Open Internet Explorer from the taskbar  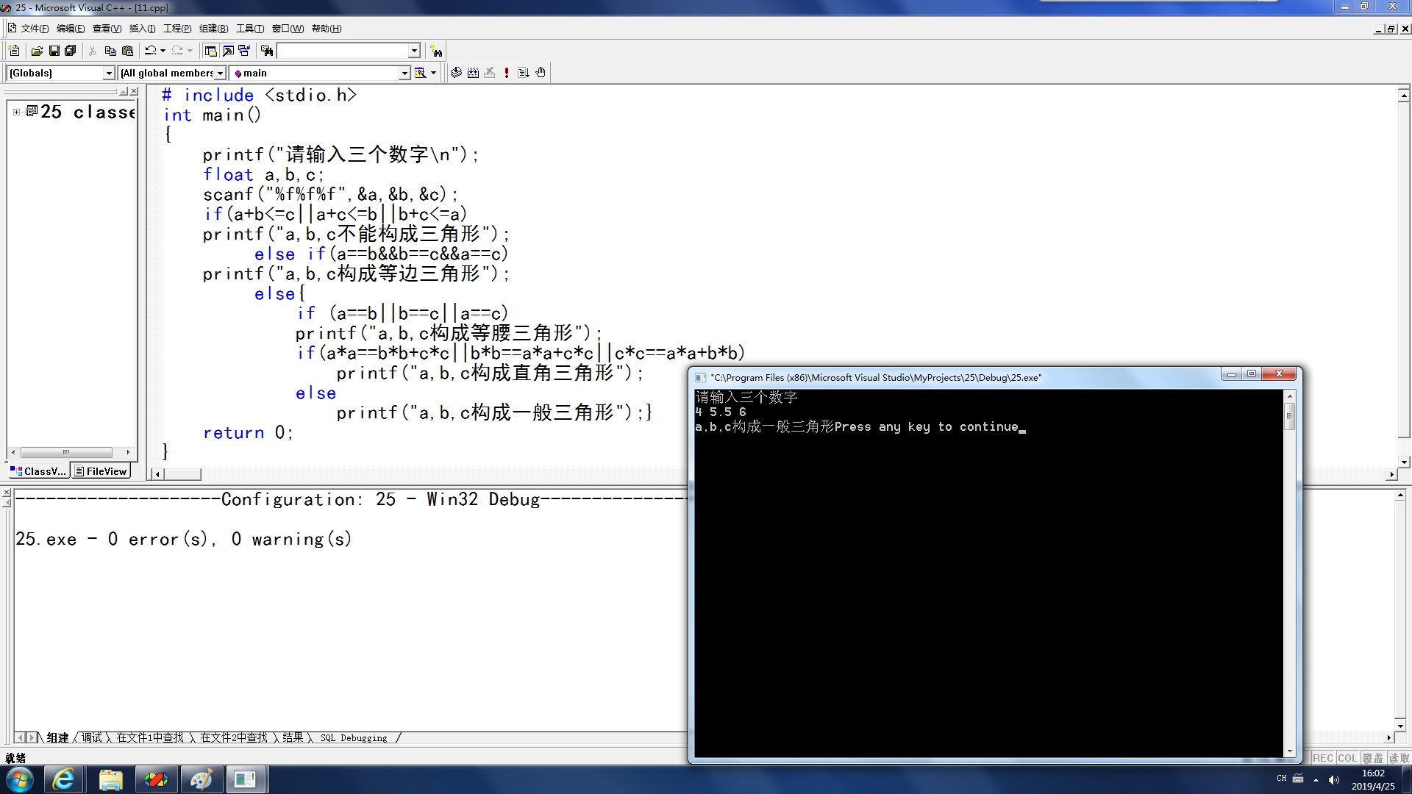pyautogui.click(x=64, y=779)
